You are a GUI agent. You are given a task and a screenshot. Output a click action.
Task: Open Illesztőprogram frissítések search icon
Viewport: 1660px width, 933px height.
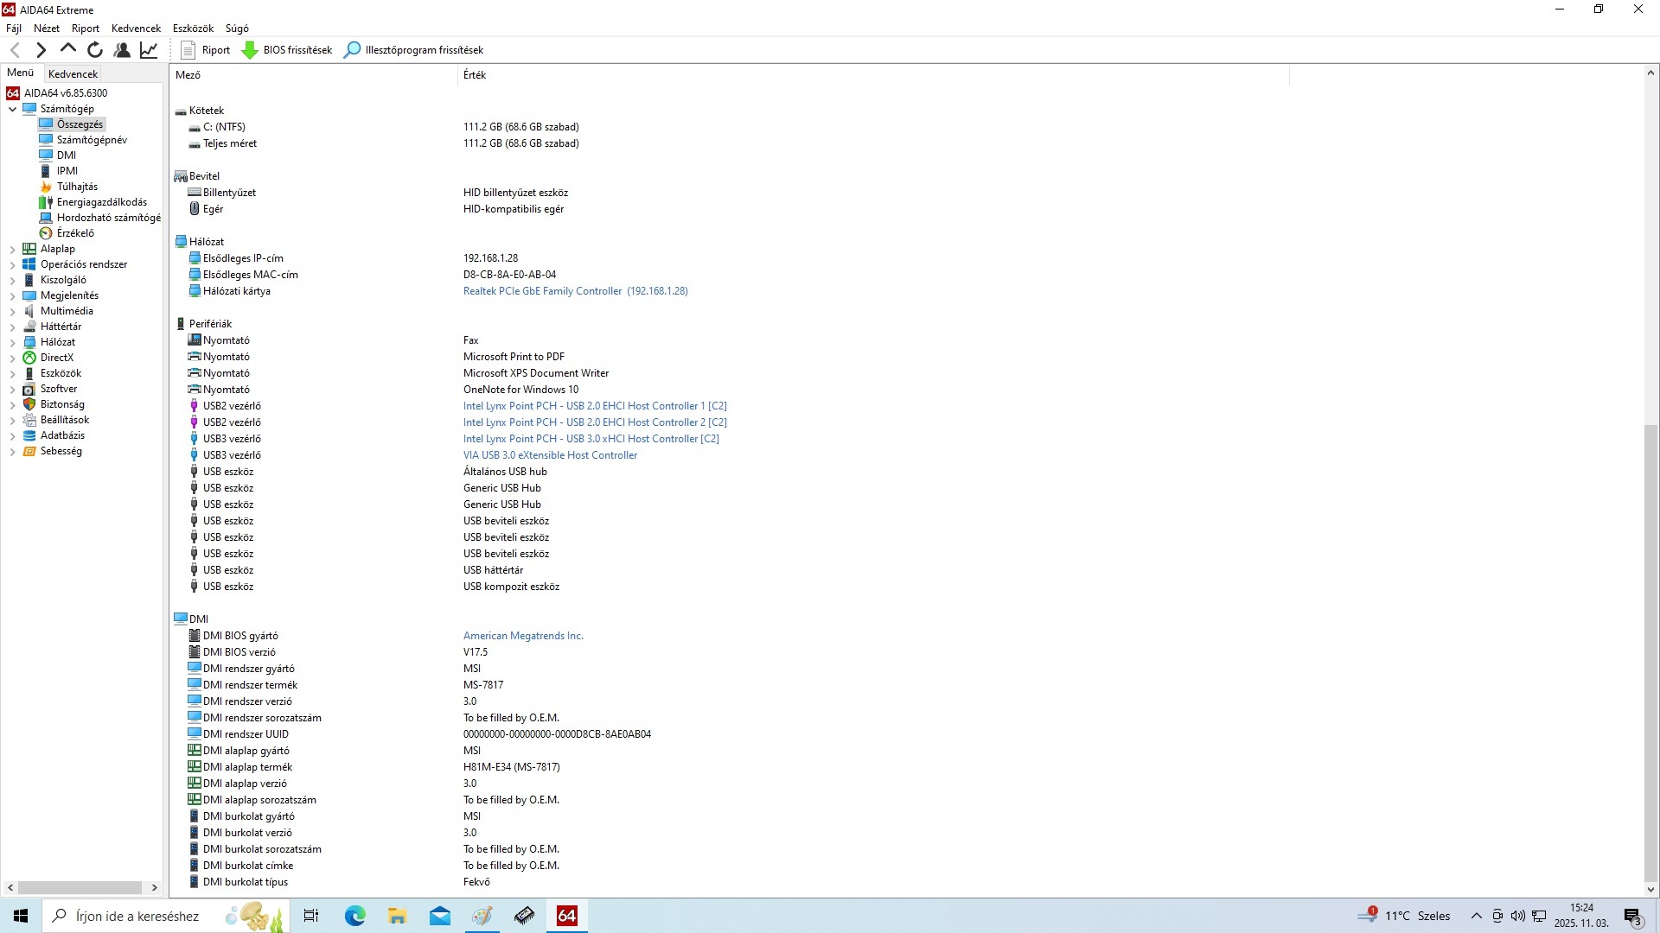[x=352, y=50]
